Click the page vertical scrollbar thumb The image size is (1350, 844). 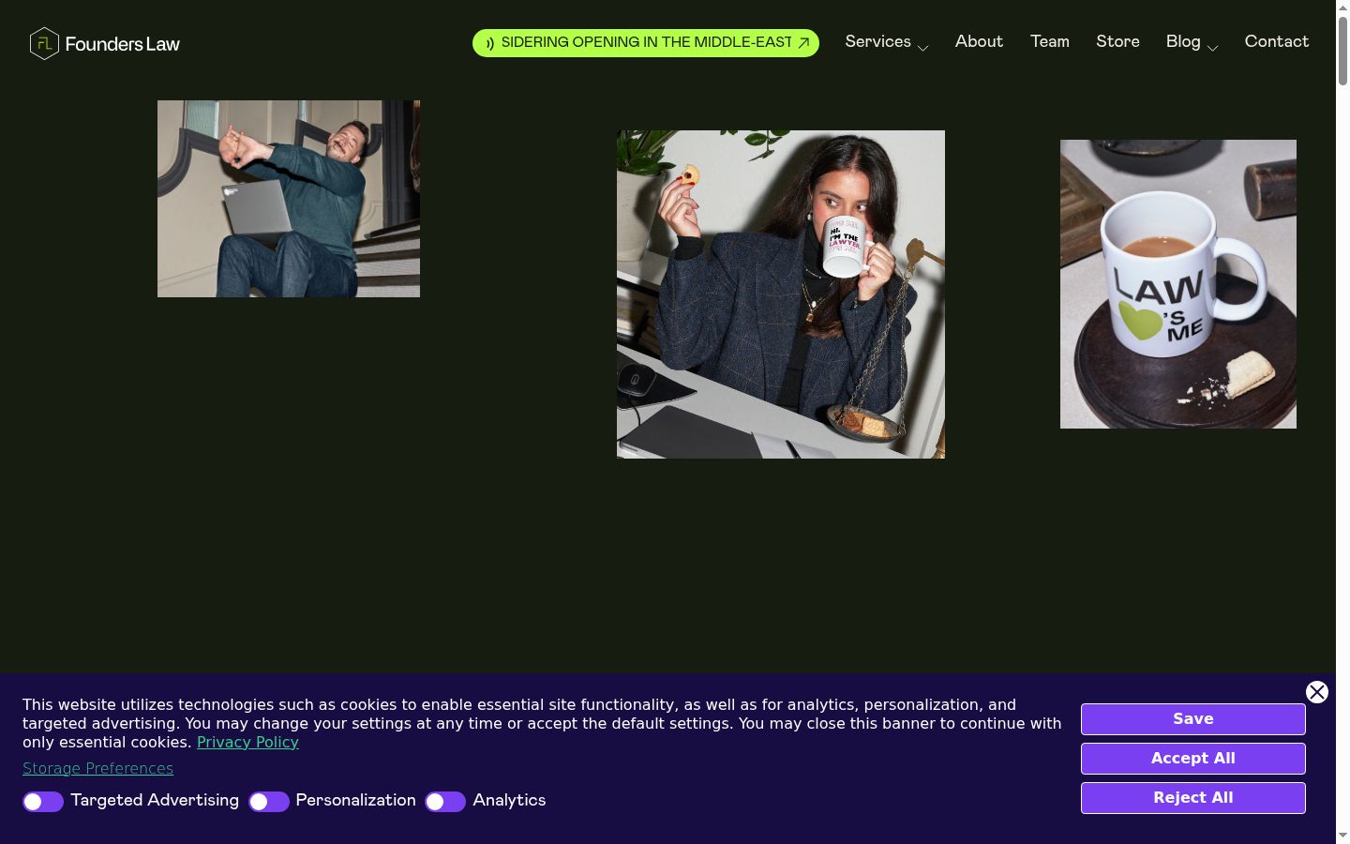click(1342, 52)
